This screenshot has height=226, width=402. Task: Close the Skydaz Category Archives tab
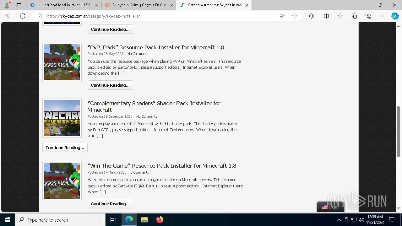pos(247,5)
